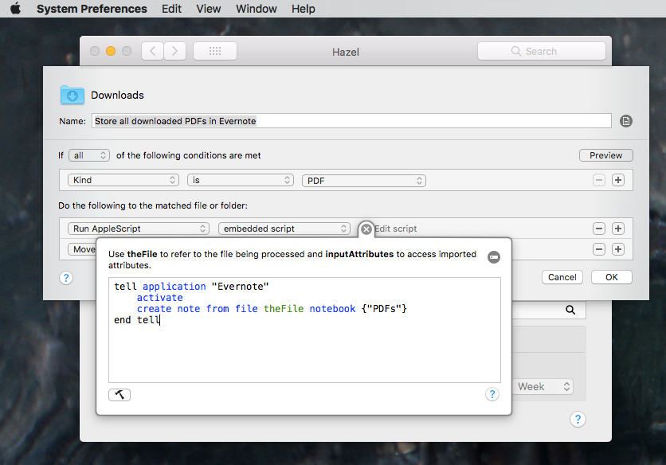Show all preferences grid
This screenshot has height=465, width=666.
point(215,52)
